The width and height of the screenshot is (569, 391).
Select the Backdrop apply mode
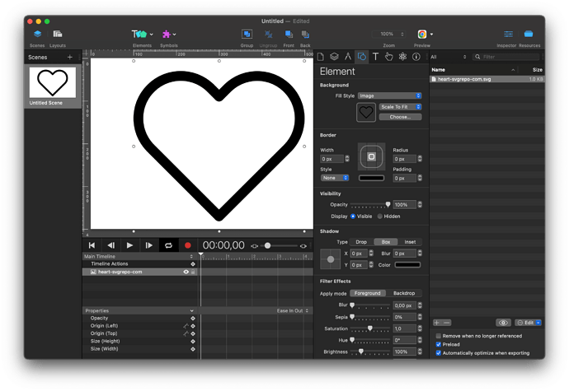[x=404, y=293]
